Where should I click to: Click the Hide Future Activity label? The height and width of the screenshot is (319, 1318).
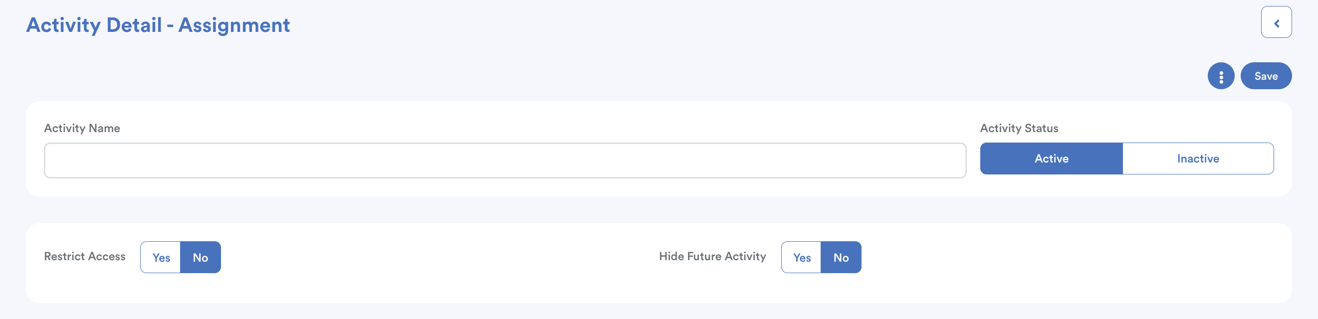pos(712,257)
